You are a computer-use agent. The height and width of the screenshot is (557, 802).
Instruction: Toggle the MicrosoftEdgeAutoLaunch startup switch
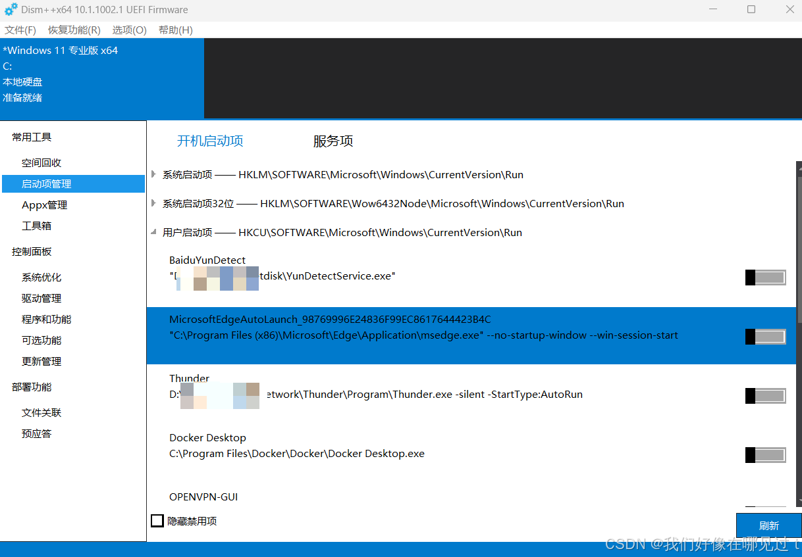pos(765,337)
